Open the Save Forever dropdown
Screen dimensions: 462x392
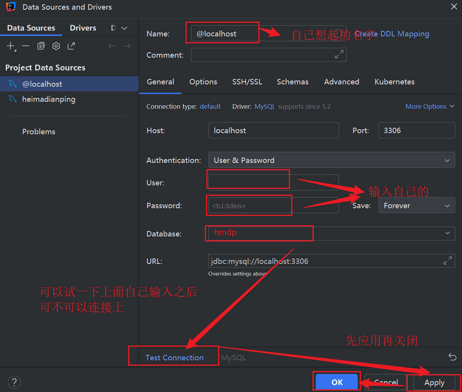417,205
